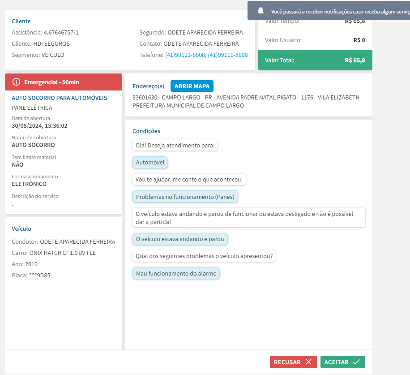This screenshot has width=410, height=375.
Task: Click the Mau funcionamento do alarme answer
Action: [176, 273]
